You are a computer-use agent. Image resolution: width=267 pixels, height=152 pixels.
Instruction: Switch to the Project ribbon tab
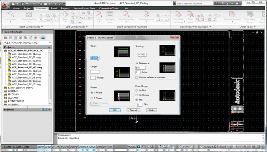click(27, 8)
